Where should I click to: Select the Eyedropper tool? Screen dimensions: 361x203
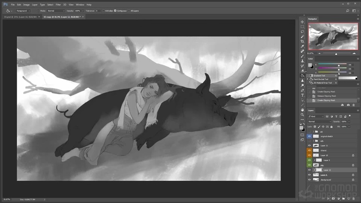(x=302, y=46)
